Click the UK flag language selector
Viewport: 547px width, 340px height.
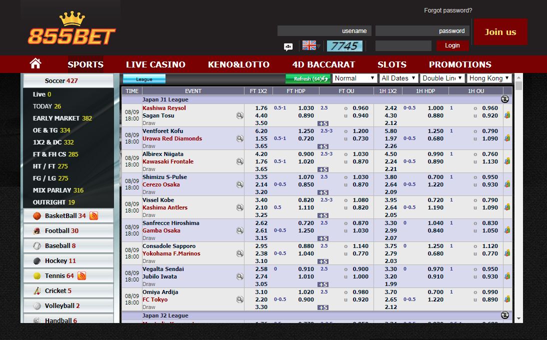point(309,45)
